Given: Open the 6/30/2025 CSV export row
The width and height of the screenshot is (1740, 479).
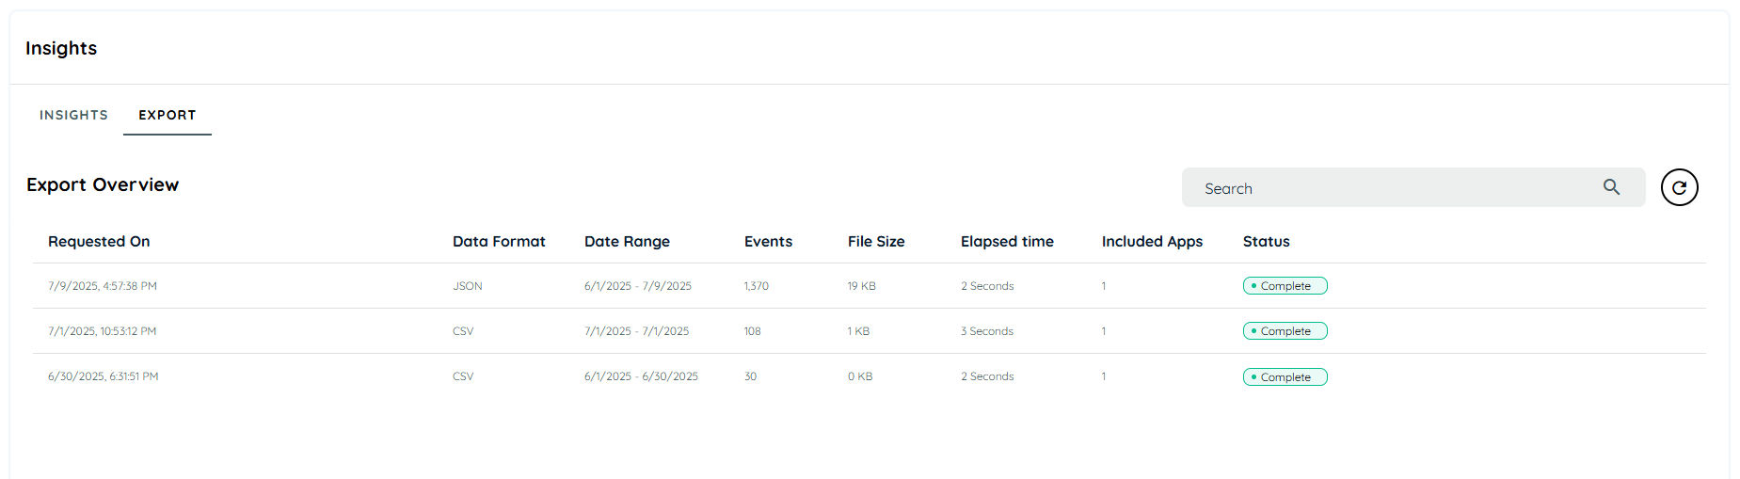Looking at the screenshot, I should 870,376.
